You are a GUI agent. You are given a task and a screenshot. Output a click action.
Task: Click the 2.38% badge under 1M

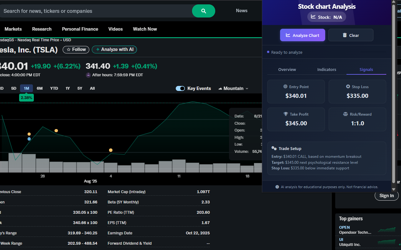(26, 98)
